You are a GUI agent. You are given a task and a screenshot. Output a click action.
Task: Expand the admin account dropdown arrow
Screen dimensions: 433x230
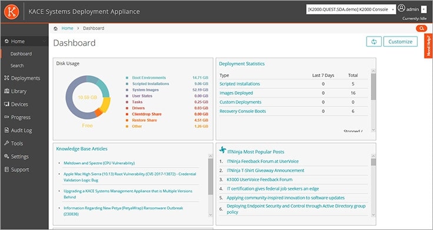coord(424,9)
